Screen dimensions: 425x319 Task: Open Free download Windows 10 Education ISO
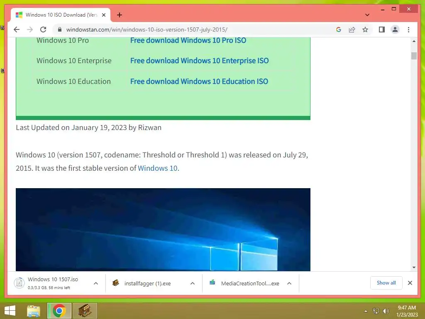(x=199, y=81)
